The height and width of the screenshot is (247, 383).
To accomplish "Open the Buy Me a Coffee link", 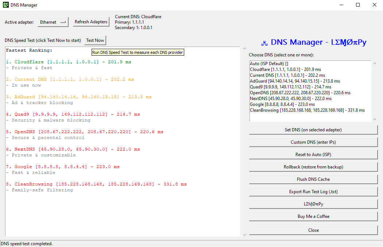I will (x=313, y=216).
